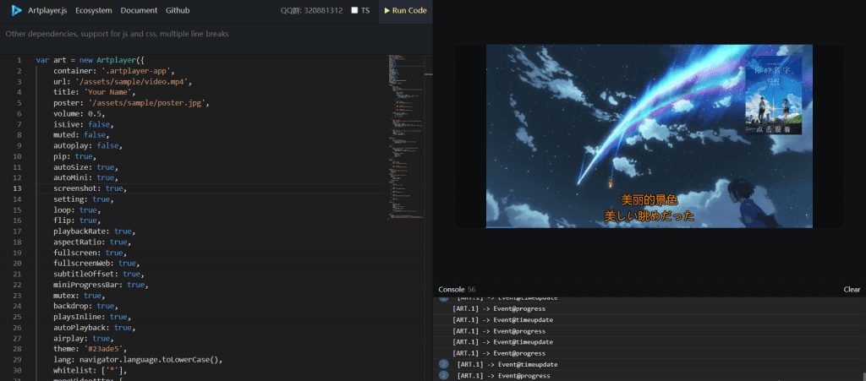866x381 pixels.
Task: Open the Document page link
Action: point(139,10)
